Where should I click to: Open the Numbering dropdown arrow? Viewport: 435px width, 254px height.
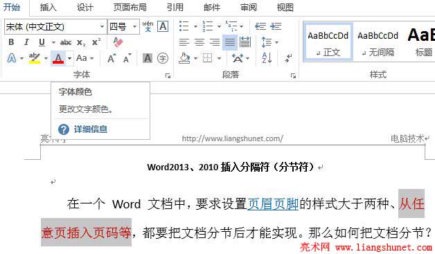click(219, 26)
